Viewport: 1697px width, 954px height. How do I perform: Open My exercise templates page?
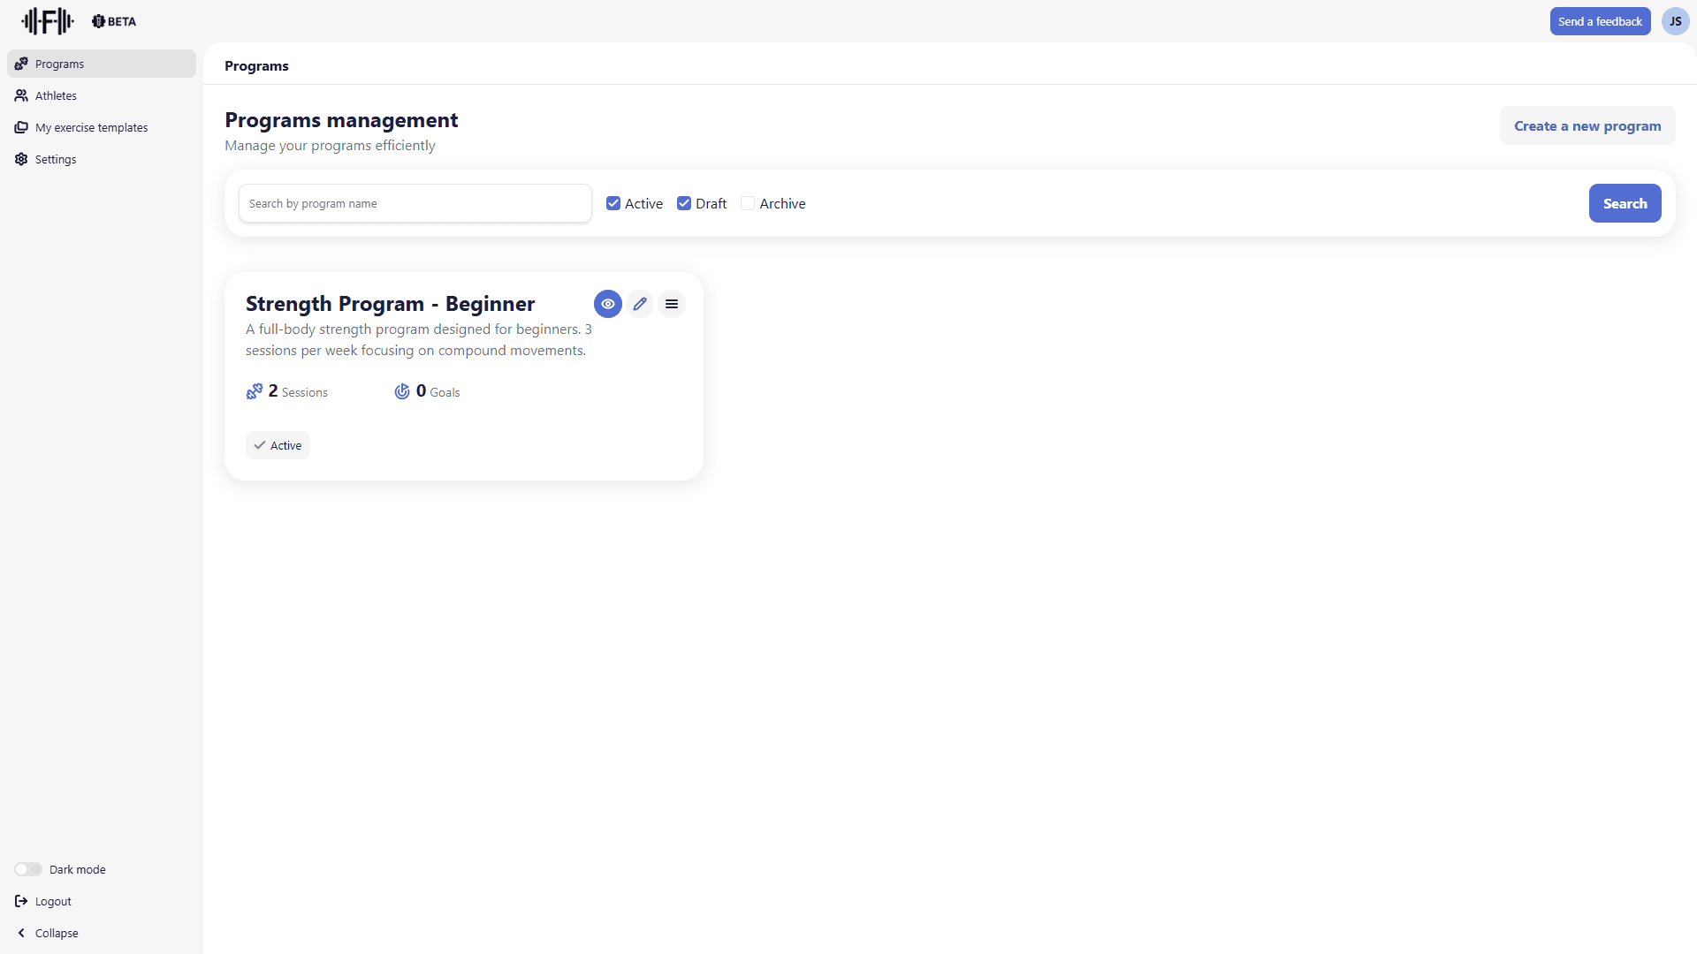[x=91, y=127]
